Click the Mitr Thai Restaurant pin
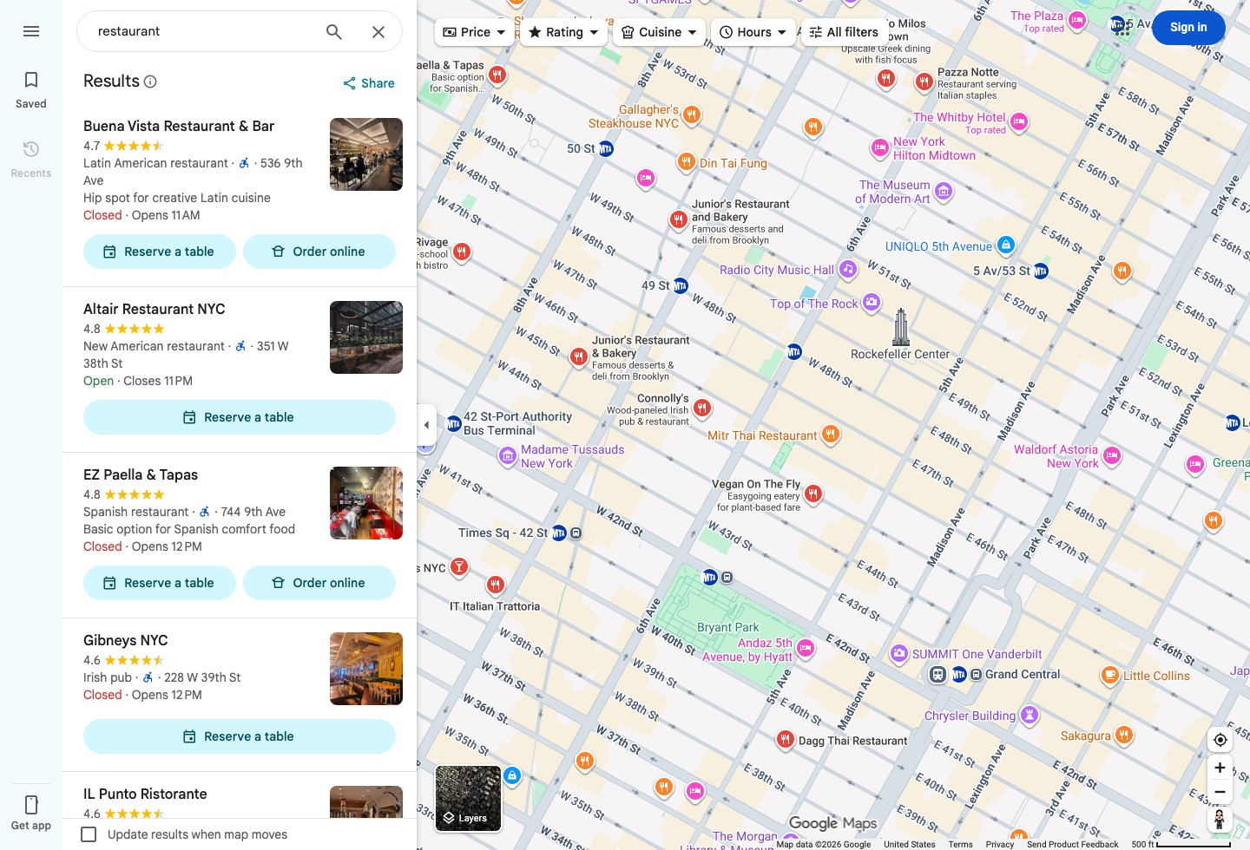 coord(831,434)
